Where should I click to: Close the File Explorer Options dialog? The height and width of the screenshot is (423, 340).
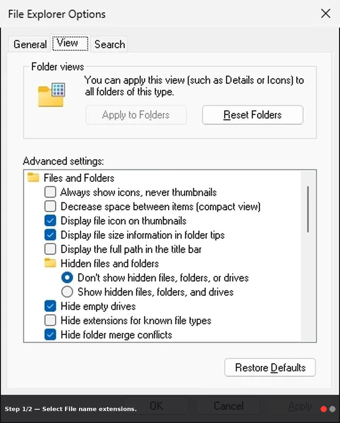pos(326,13)
